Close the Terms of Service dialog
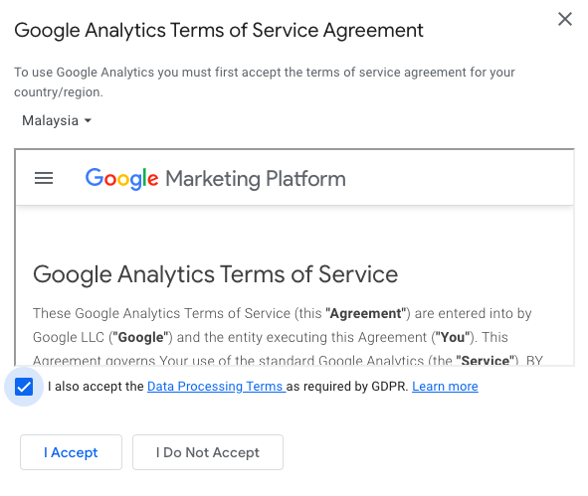The image size is (588, 496). click(565, 19)
